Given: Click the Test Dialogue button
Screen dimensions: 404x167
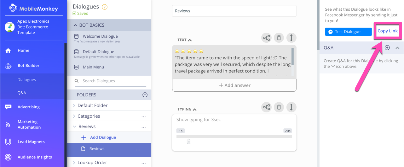Looking at the screenshot, I should pyautogui.click(x=349, y=32).
